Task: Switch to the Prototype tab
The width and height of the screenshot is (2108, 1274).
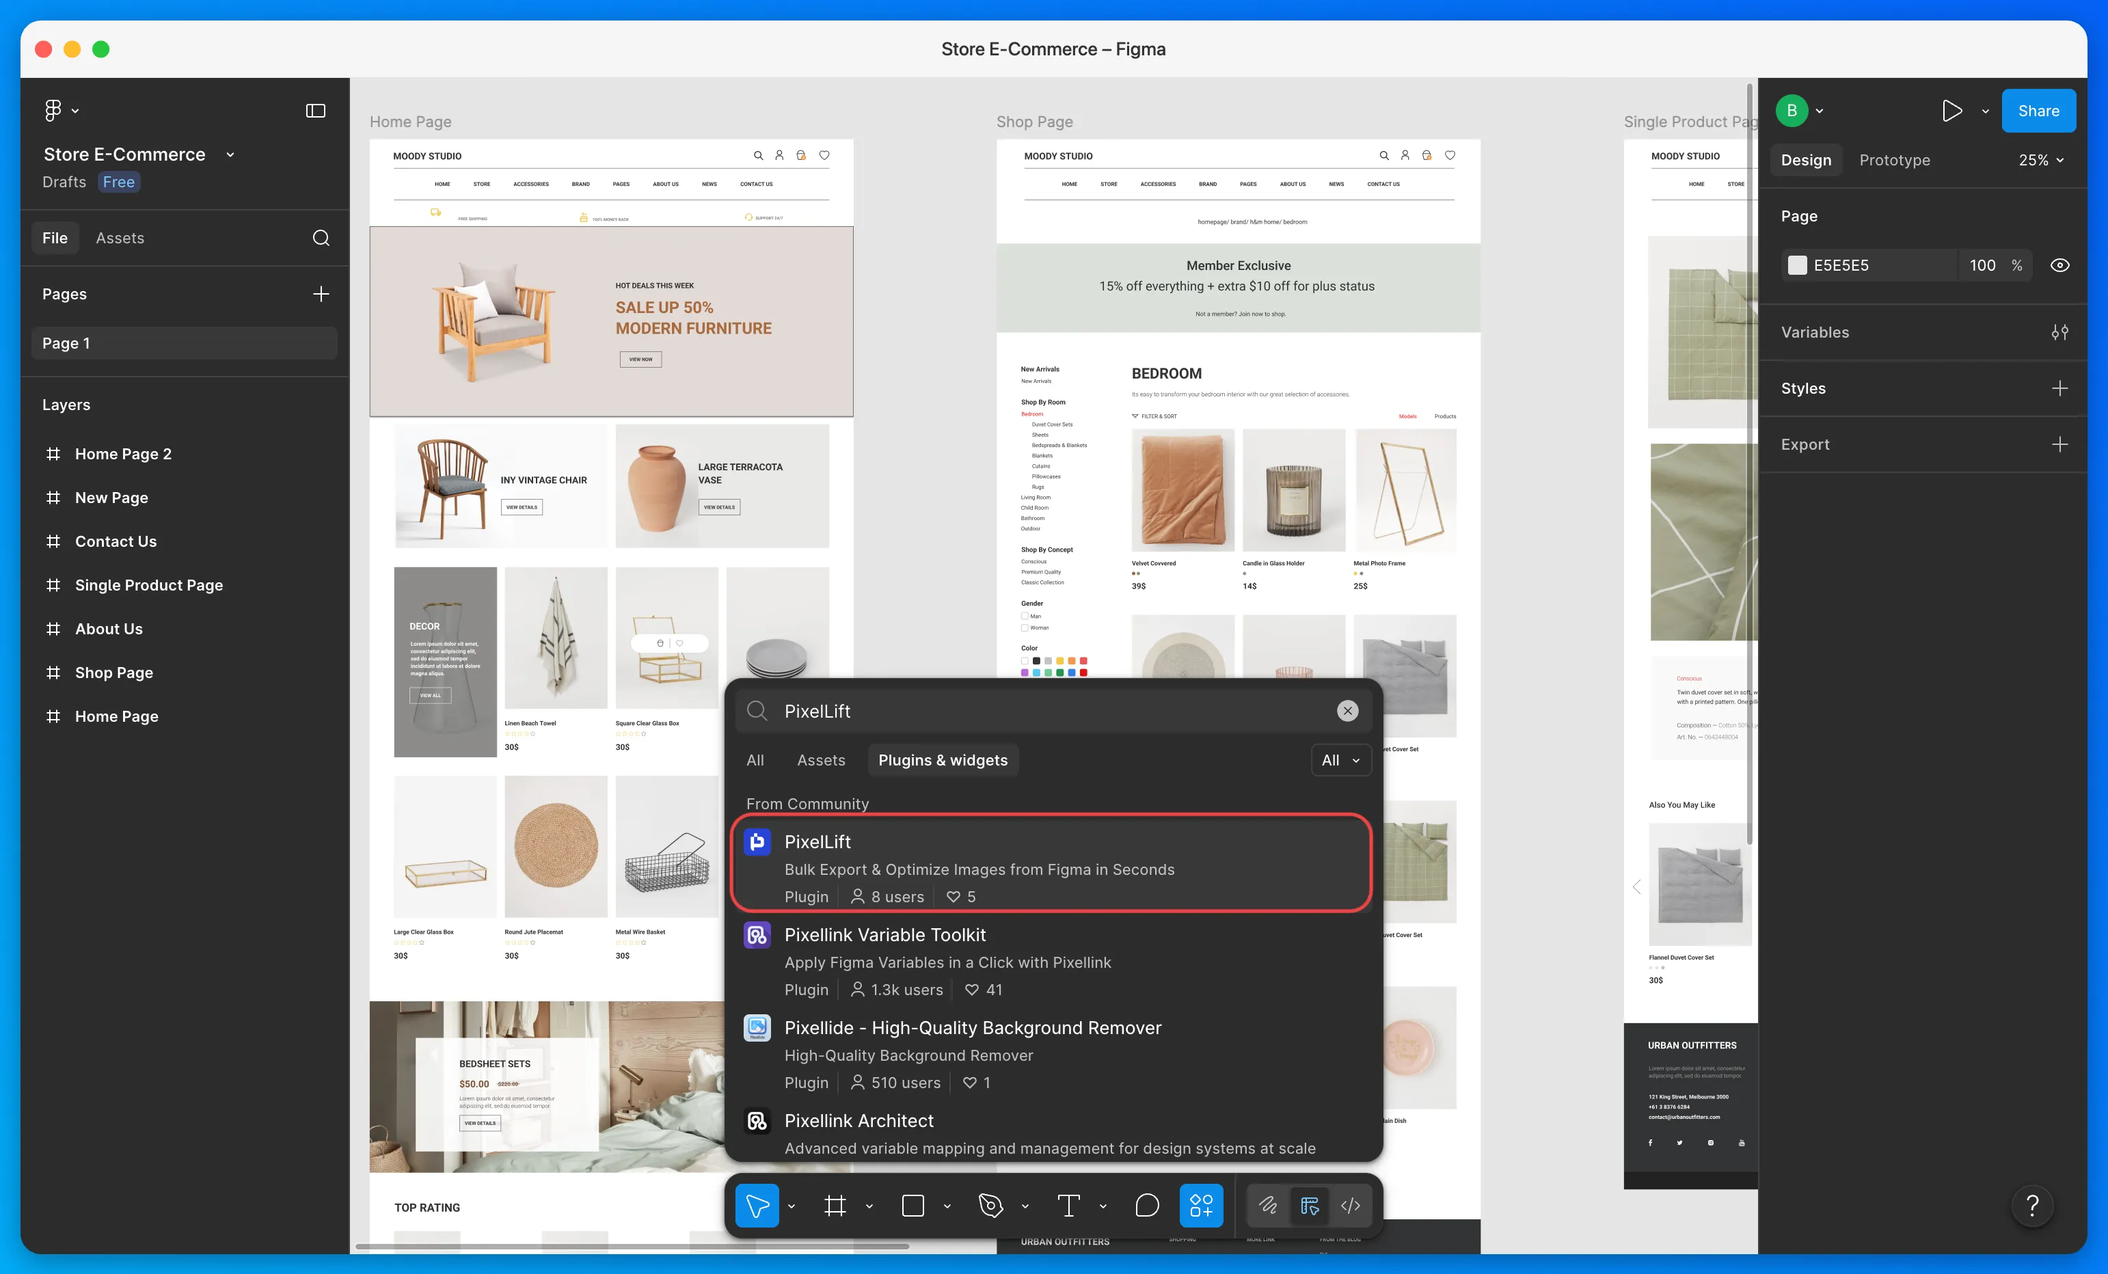Action: [x=1894, y=160]
